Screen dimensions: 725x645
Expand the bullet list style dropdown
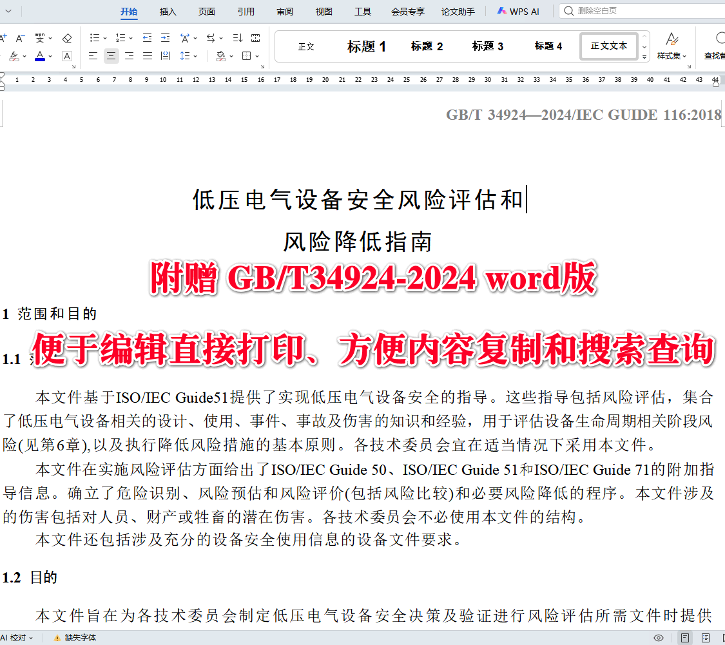pyautogui.click(x=105, y=39)
